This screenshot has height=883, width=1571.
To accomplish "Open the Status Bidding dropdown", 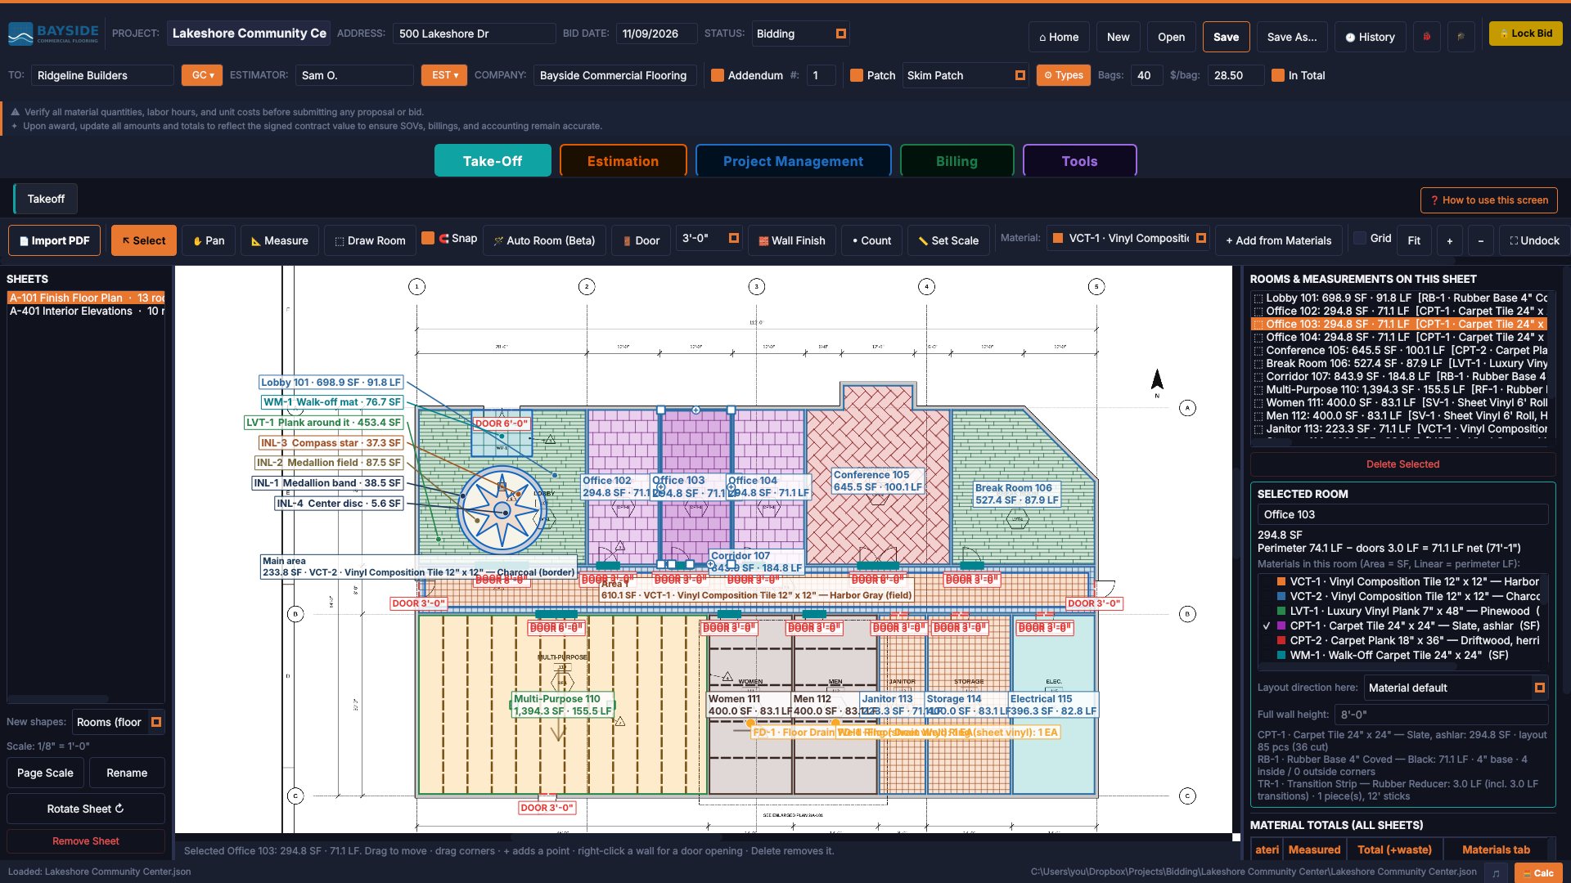I will pyautogui.click(x=800, y=34).
